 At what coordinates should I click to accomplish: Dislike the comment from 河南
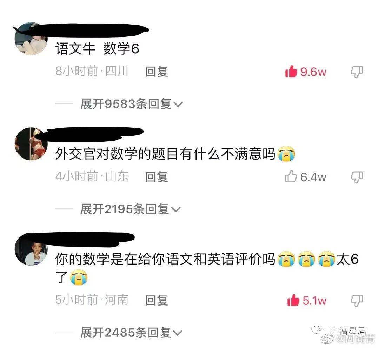pyautogui.click(x=357, y=301)
